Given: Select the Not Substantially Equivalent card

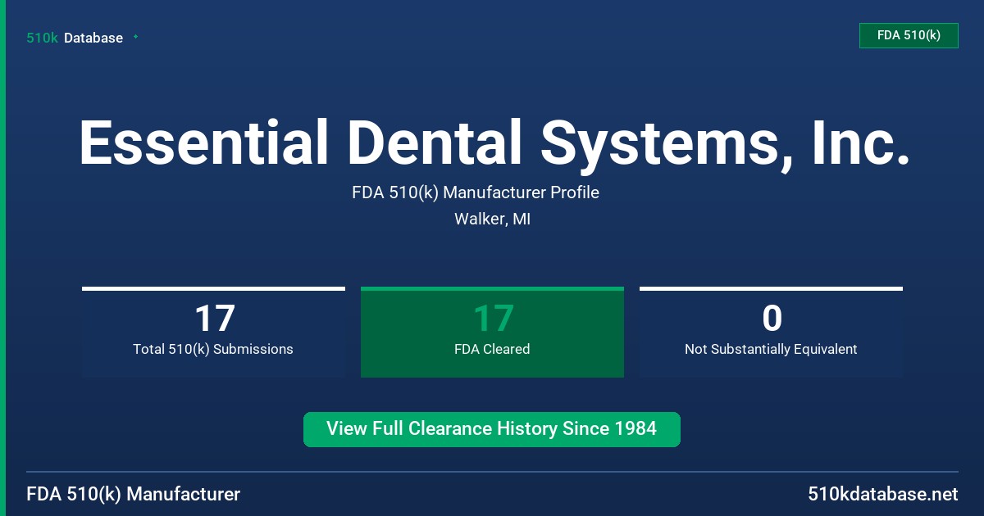Looking at the screenshot, I should click(x=771, y=332).
